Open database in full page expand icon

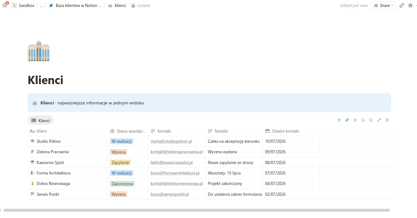coord(379,120)
